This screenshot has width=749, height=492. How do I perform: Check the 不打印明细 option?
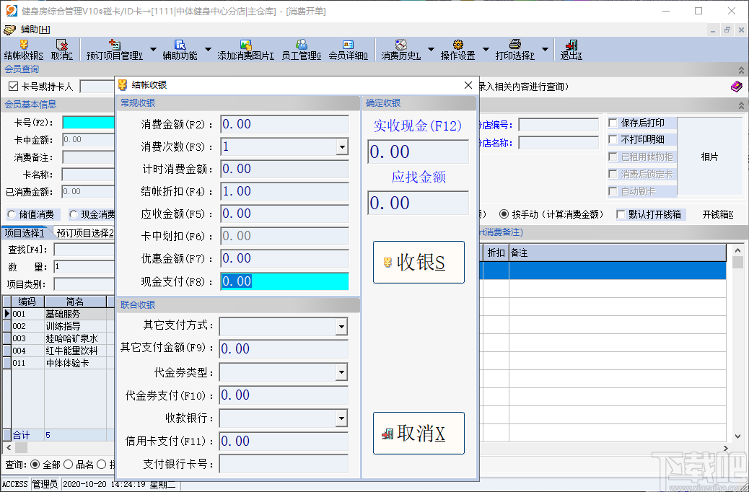tap(614, 139)
